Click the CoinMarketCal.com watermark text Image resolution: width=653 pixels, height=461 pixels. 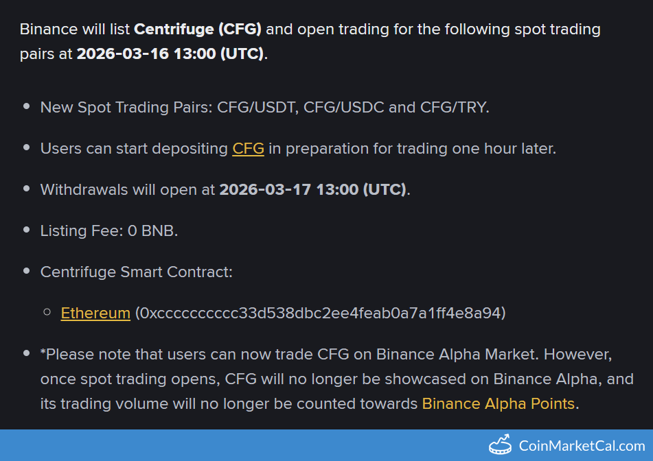pyautogui.click(x=582, y=446)
